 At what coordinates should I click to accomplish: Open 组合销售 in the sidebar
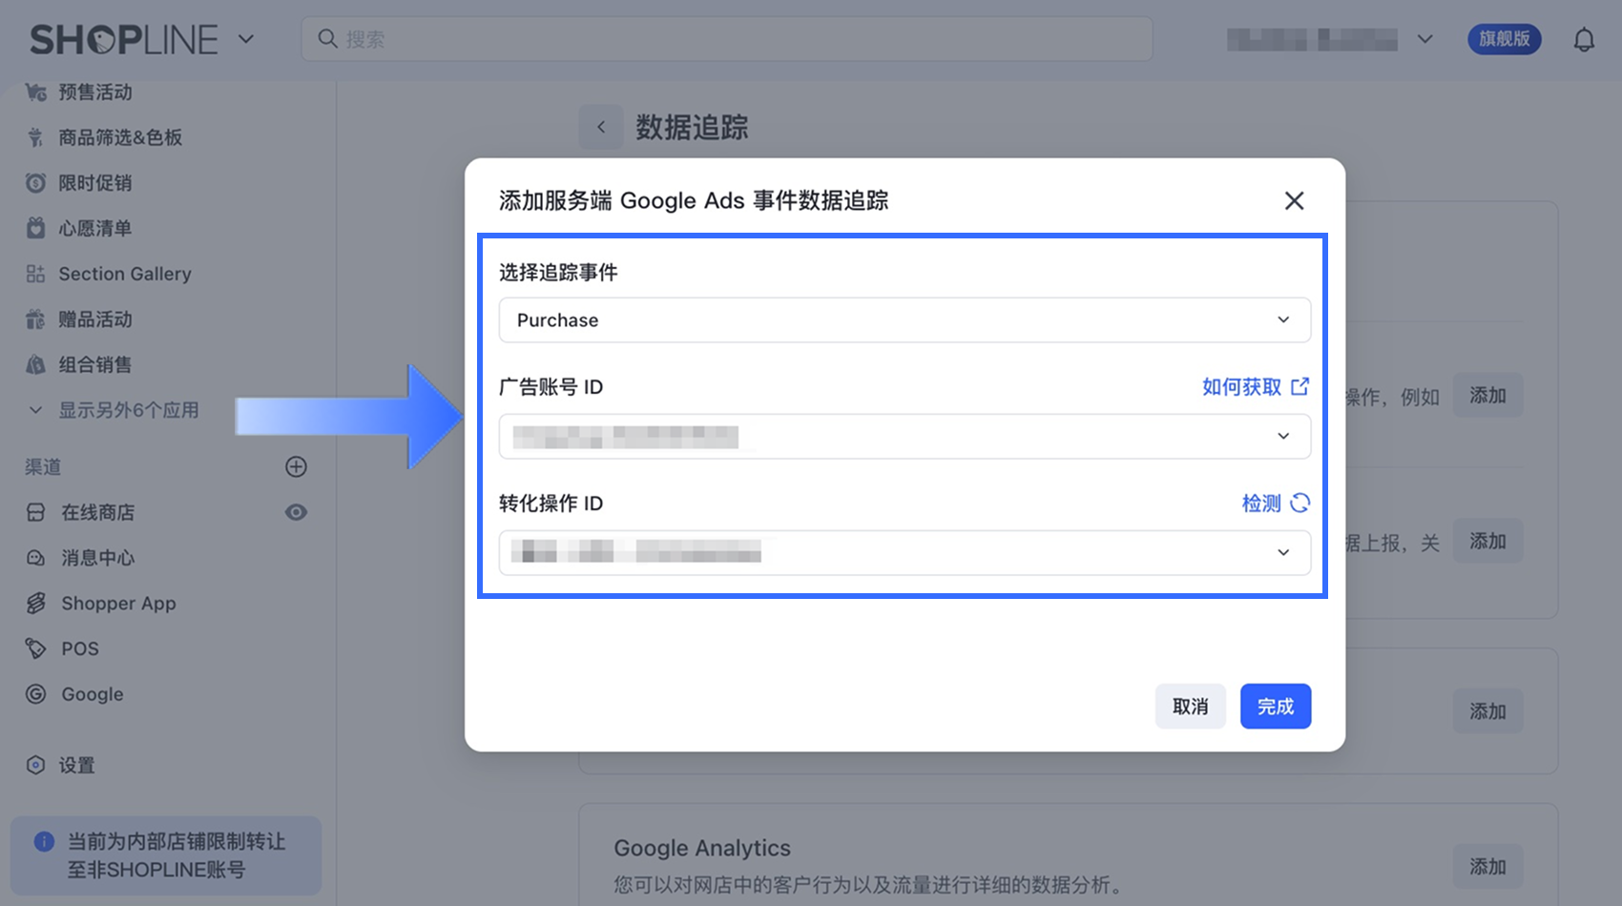[95, 364]
